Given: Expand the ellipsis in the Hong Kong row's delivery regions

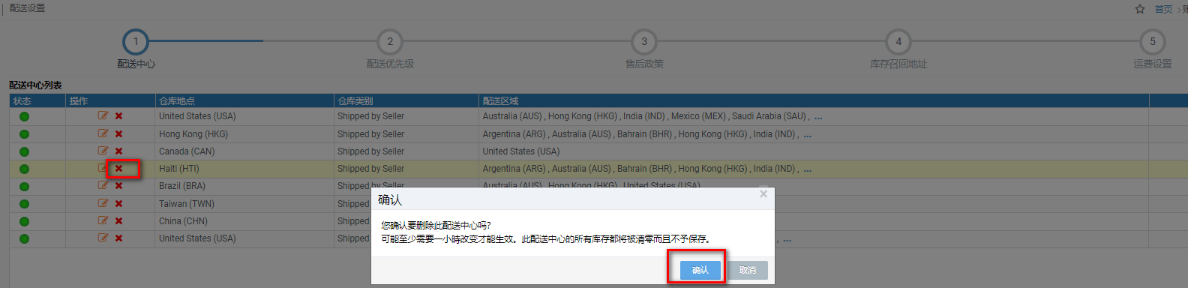Looking at the screenshot, I should click(x=808, y=135).
